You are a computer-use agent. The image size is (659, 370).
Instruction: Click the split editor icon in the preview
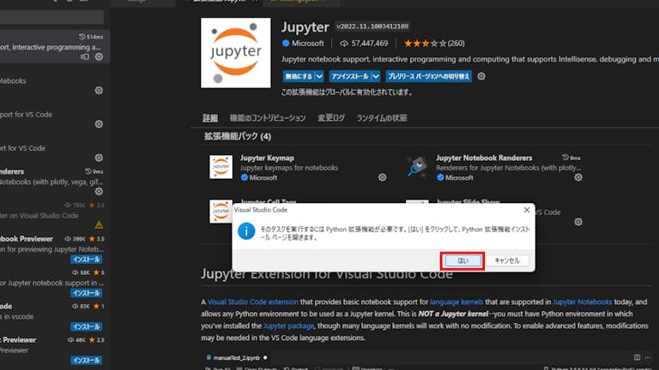click(x=638, y=357)
